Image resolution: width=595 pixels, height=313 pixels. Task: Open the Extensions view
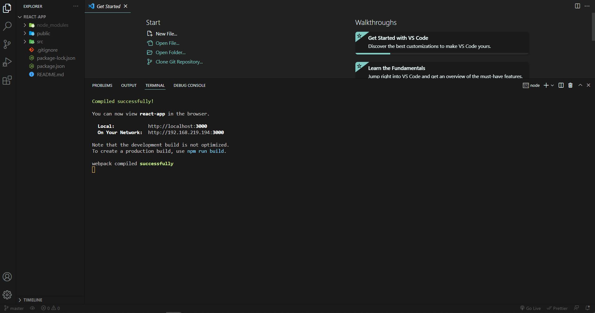[7, 80]
